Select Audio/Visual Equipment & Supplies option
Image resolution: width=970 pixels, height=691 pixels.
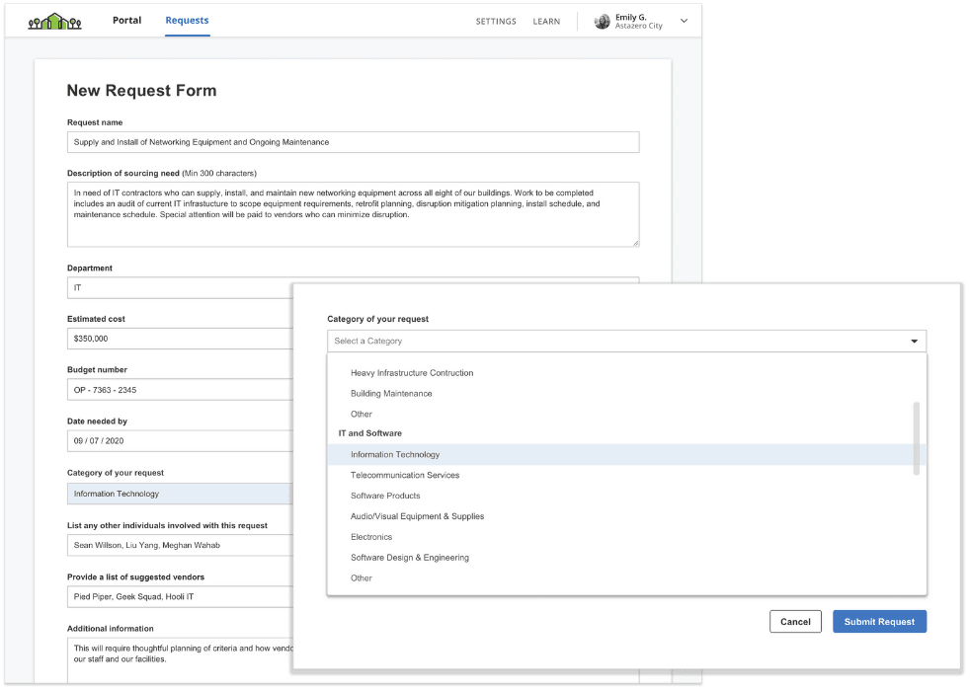tap(417, 516)
